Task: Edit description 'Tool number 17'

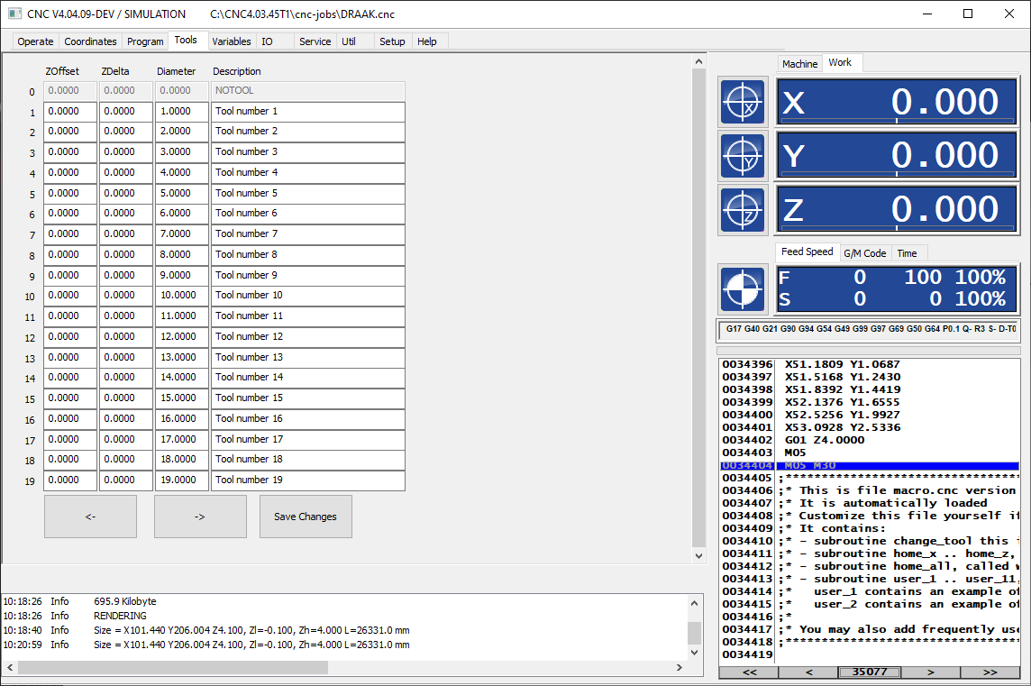Action: point(307,439)
